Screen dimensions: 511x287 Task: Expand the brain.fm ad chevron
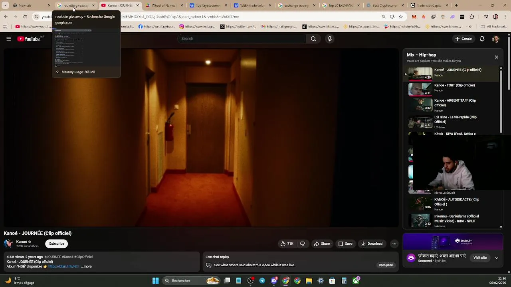[x=496, y=258]
